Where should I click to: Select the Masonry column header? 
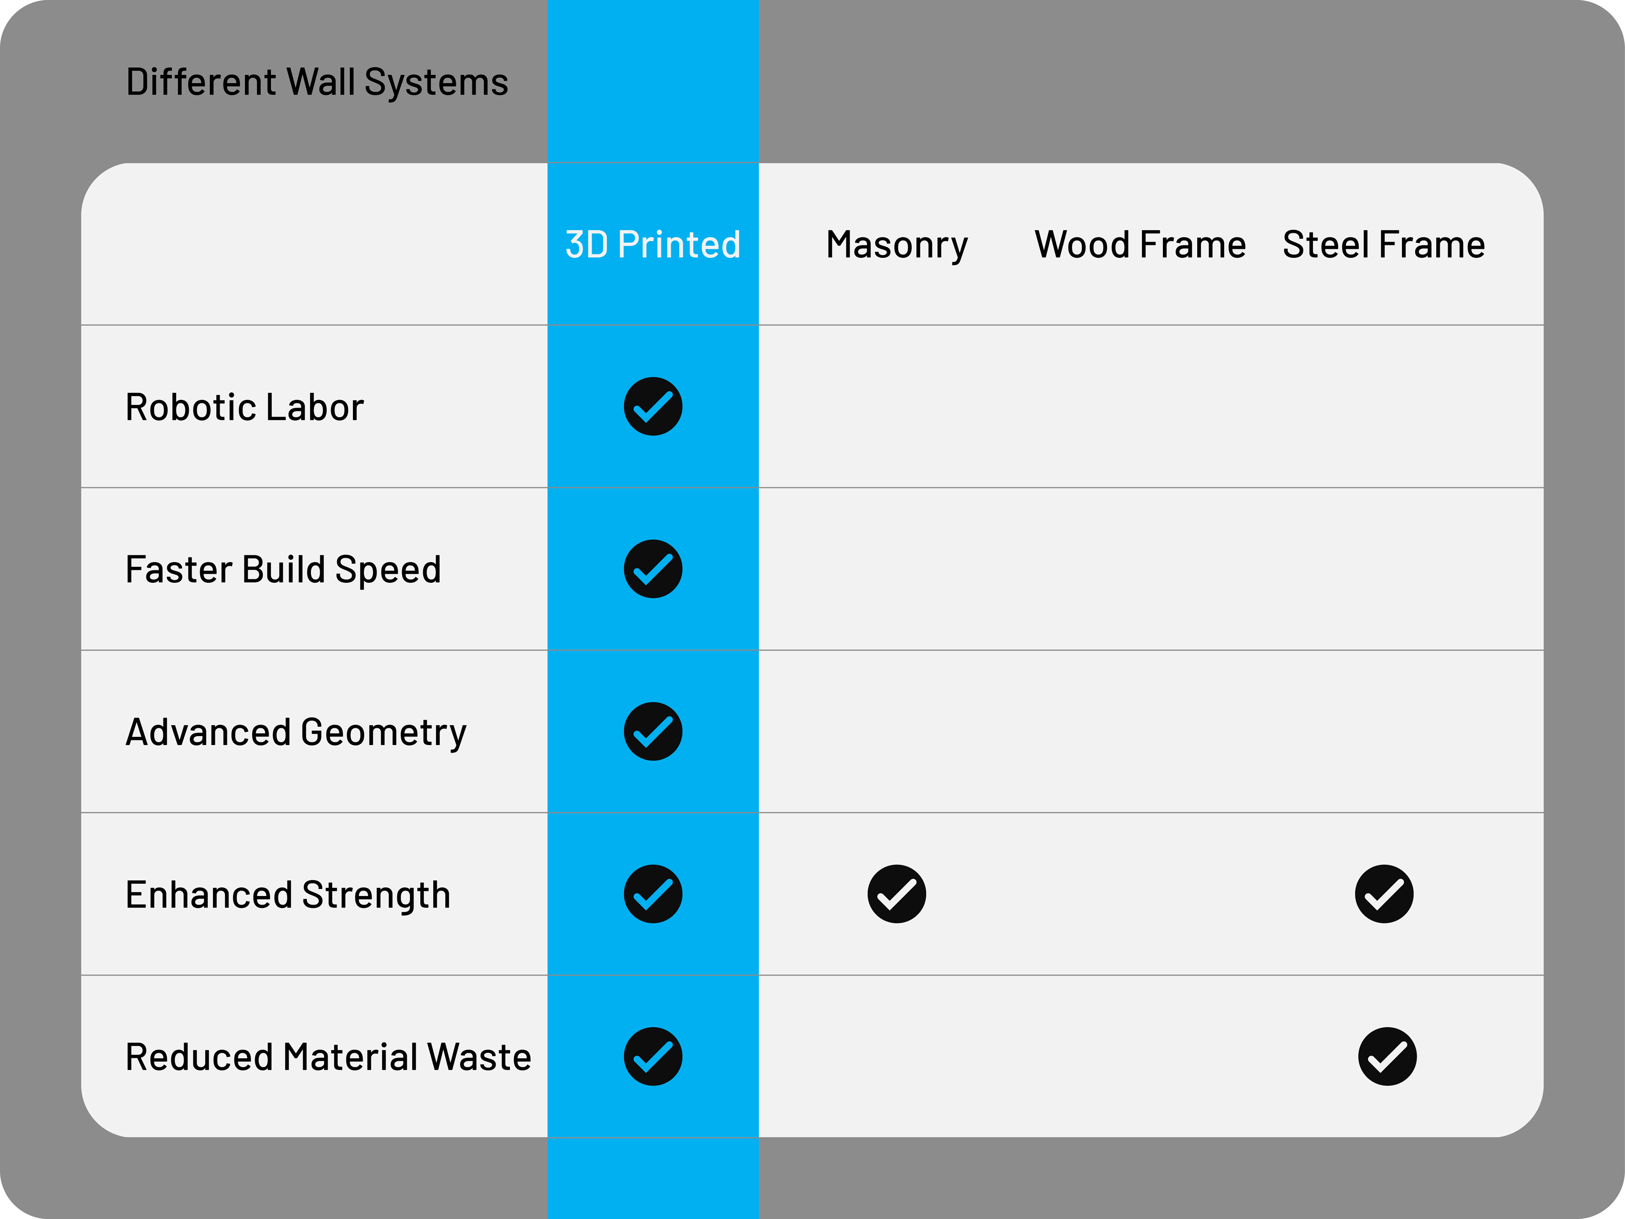point(896,244)
